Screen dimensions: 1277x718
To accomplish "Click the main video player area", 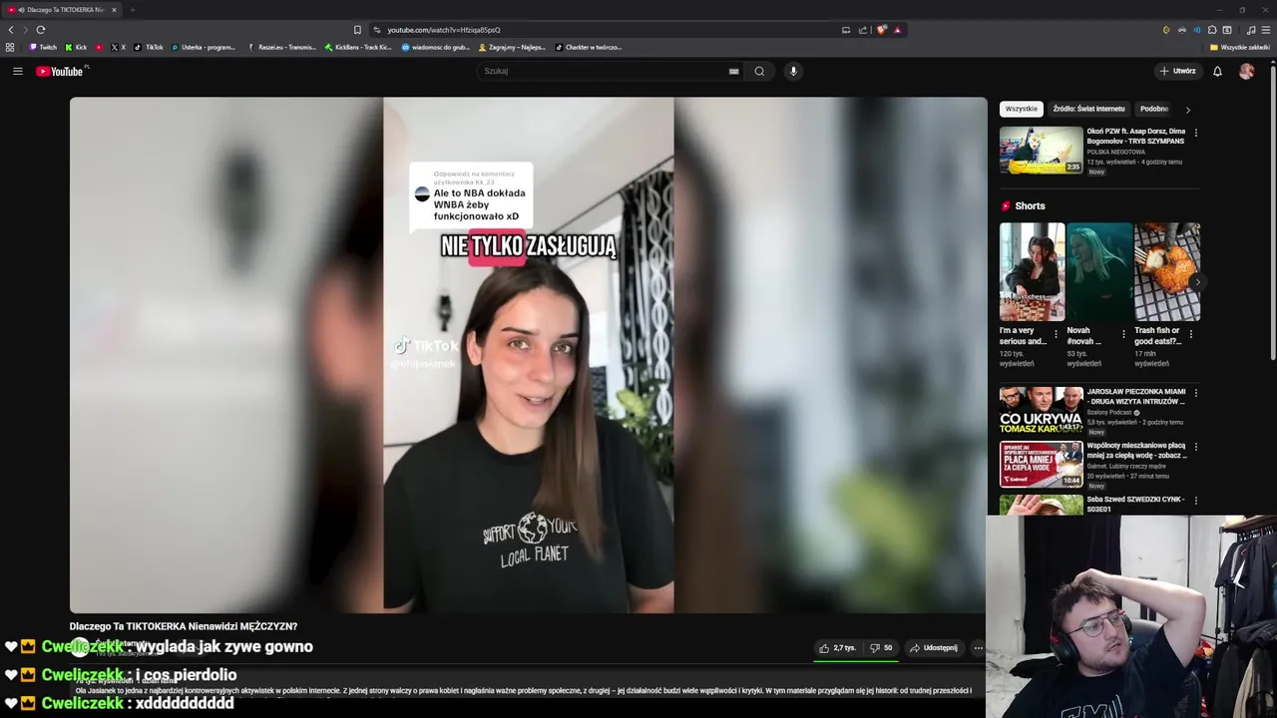I will point(528,354).
